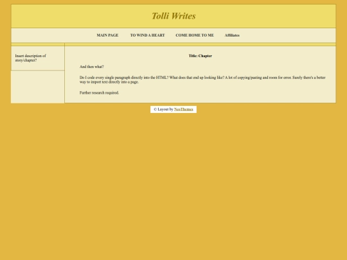Select the 'Title: Chapter' heading

(x=200, y=56)
